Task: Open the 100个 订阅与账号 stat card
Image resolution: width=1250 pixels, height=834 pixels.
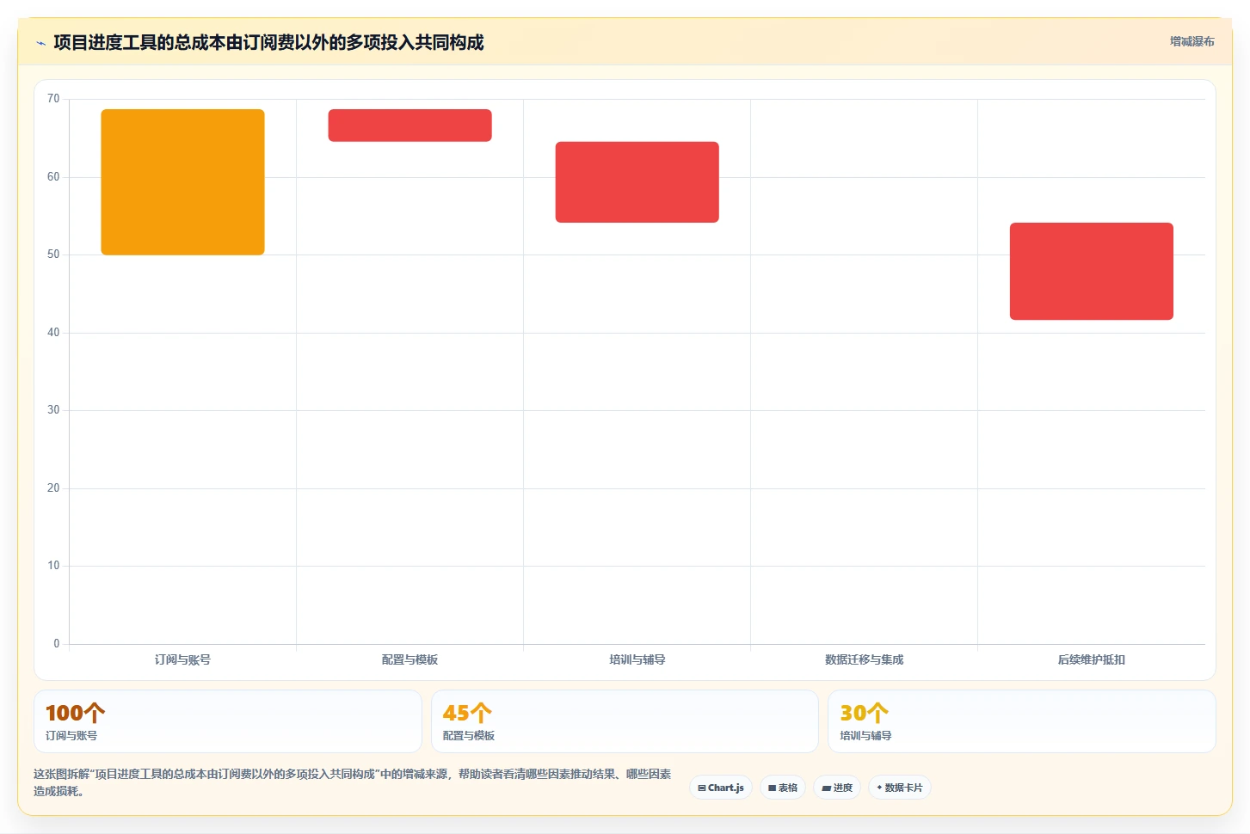Action: 228,721
